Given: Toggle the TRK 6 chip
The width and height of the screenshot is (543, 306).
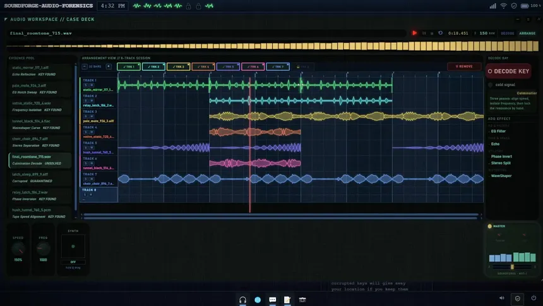Looking at the screenshot, I should (x=253, y=66).
